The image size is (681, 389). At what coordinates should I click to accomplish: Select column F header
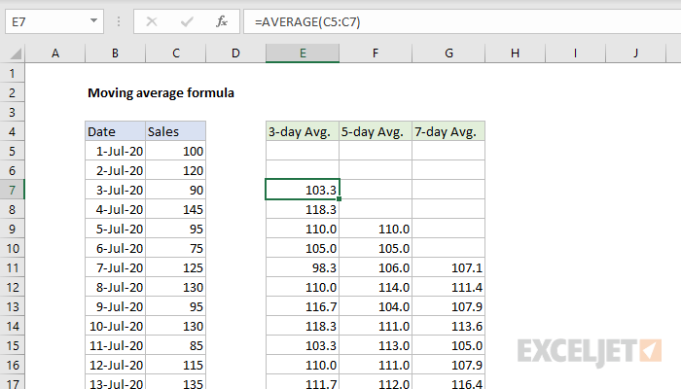pyautogui.click(x=376, y=53)
